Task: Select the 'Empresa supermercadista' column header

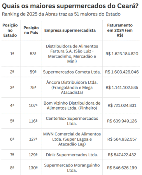Action: pyautogui.click(x=70, y=30)
